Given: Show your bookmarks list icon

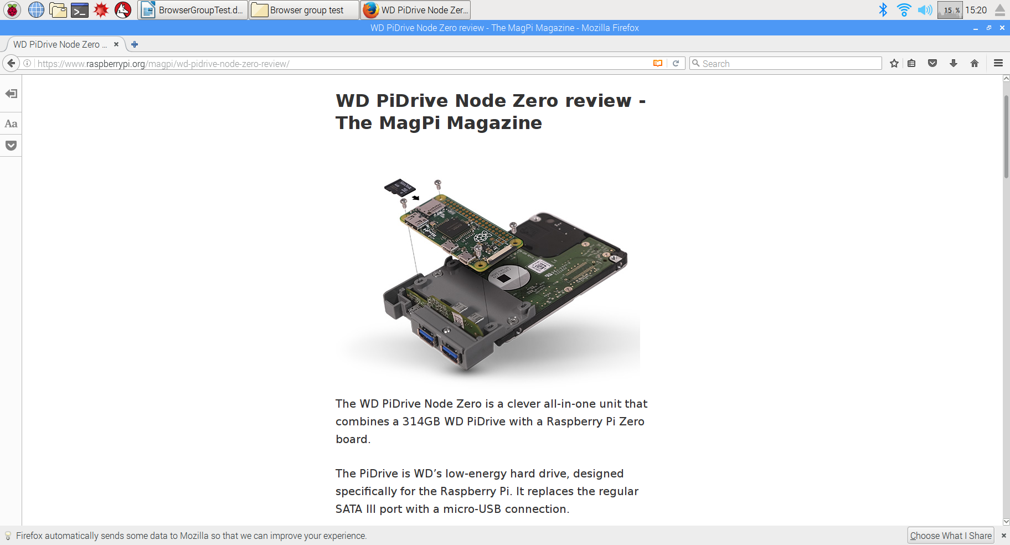Looking at the screenshot, I should 911,63.
